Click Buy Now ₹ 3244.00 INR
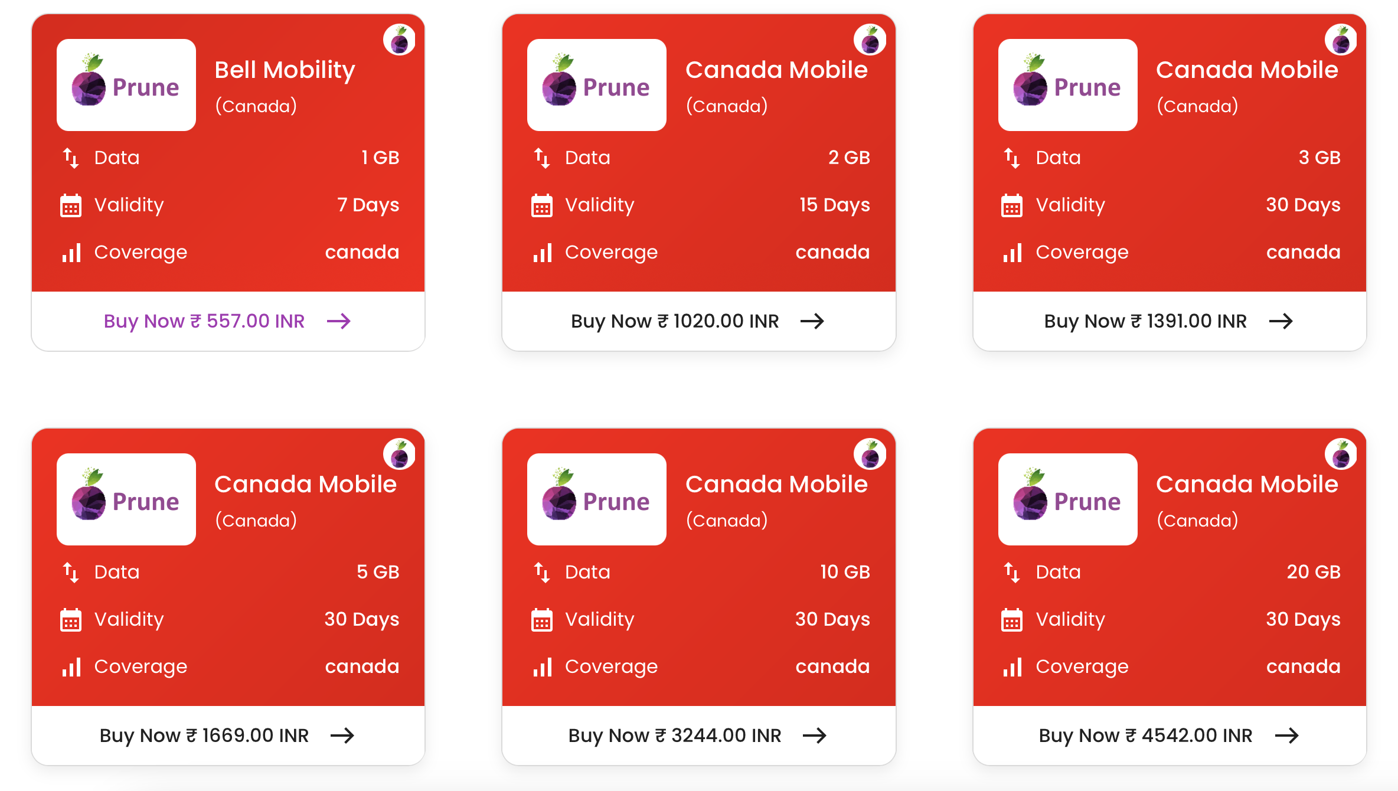Image resolution: width=1398 pixels, height=791 pixels. click(698, 736)
